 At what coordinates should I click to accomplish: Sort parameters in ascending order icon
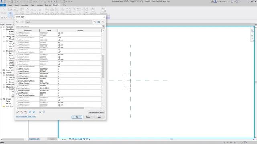tap(39, 112)
